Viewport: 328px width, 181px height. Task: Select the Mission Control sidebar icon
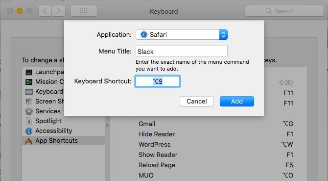point(29,82)
